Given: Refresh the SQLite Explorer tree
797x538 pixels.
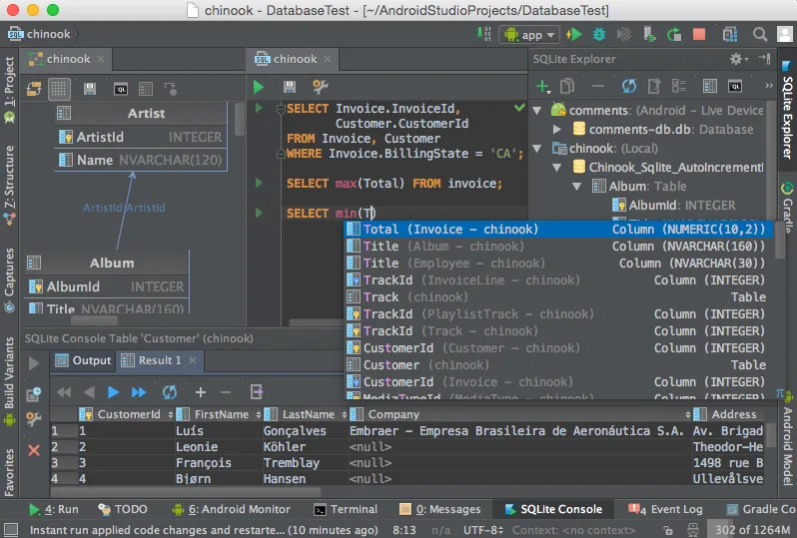Looking at the screenshot, I should coord(629,87).
